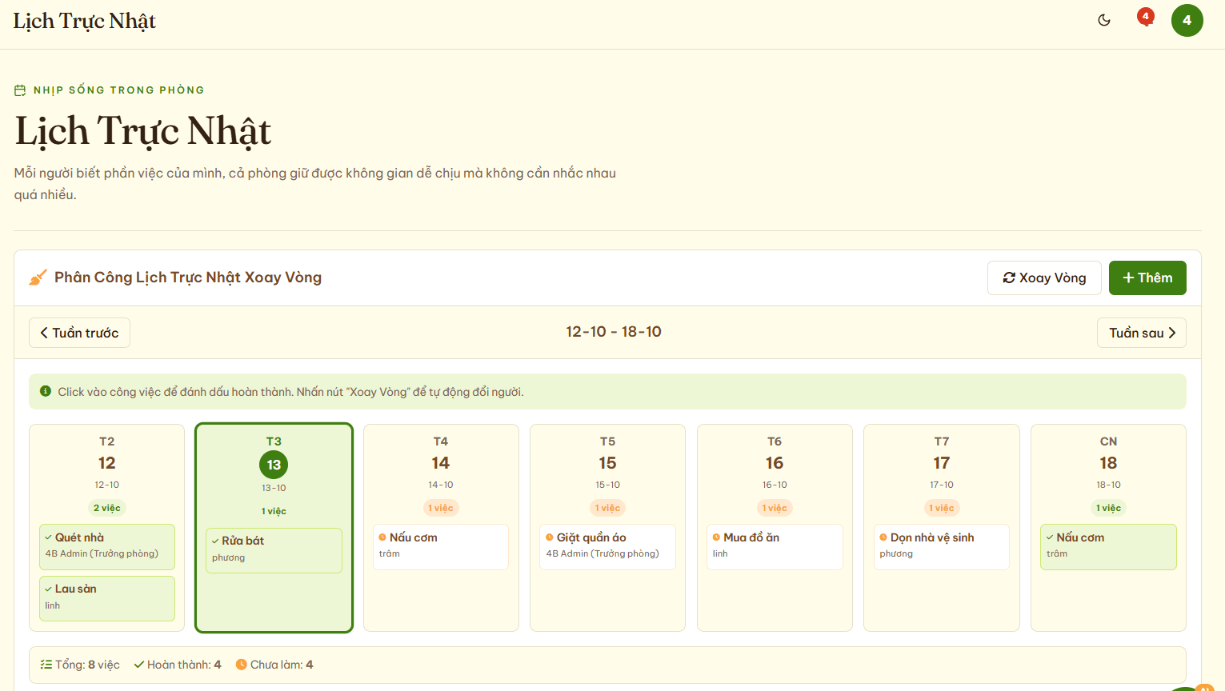Viewport: 1225px width, 691px height.
Task: Click Hoàn thành: 4 summary
Action: (178, 665)
